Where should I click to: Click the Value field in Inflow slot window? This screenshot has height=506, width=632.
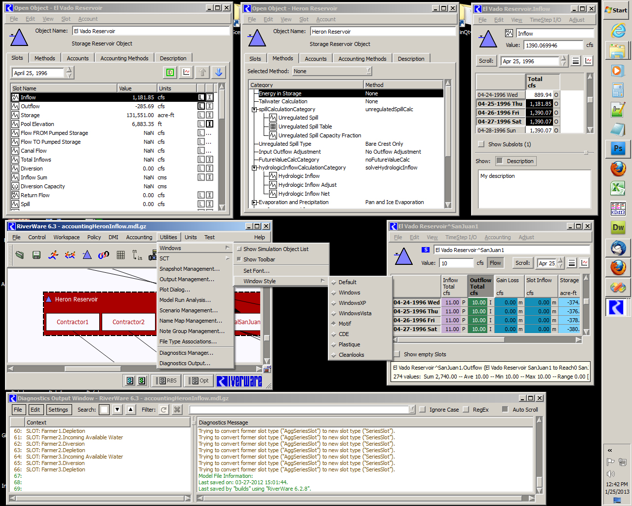(x=553, y=45)
